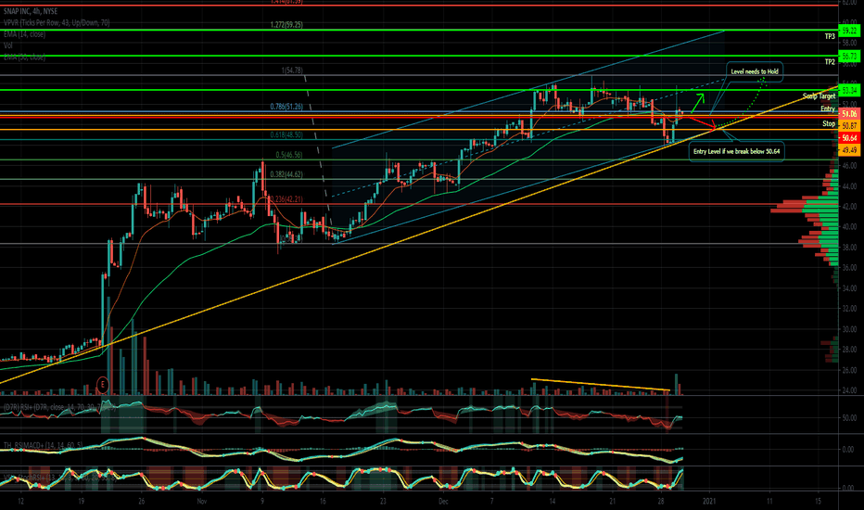Click the 59.22 green price label

point(849,31)
